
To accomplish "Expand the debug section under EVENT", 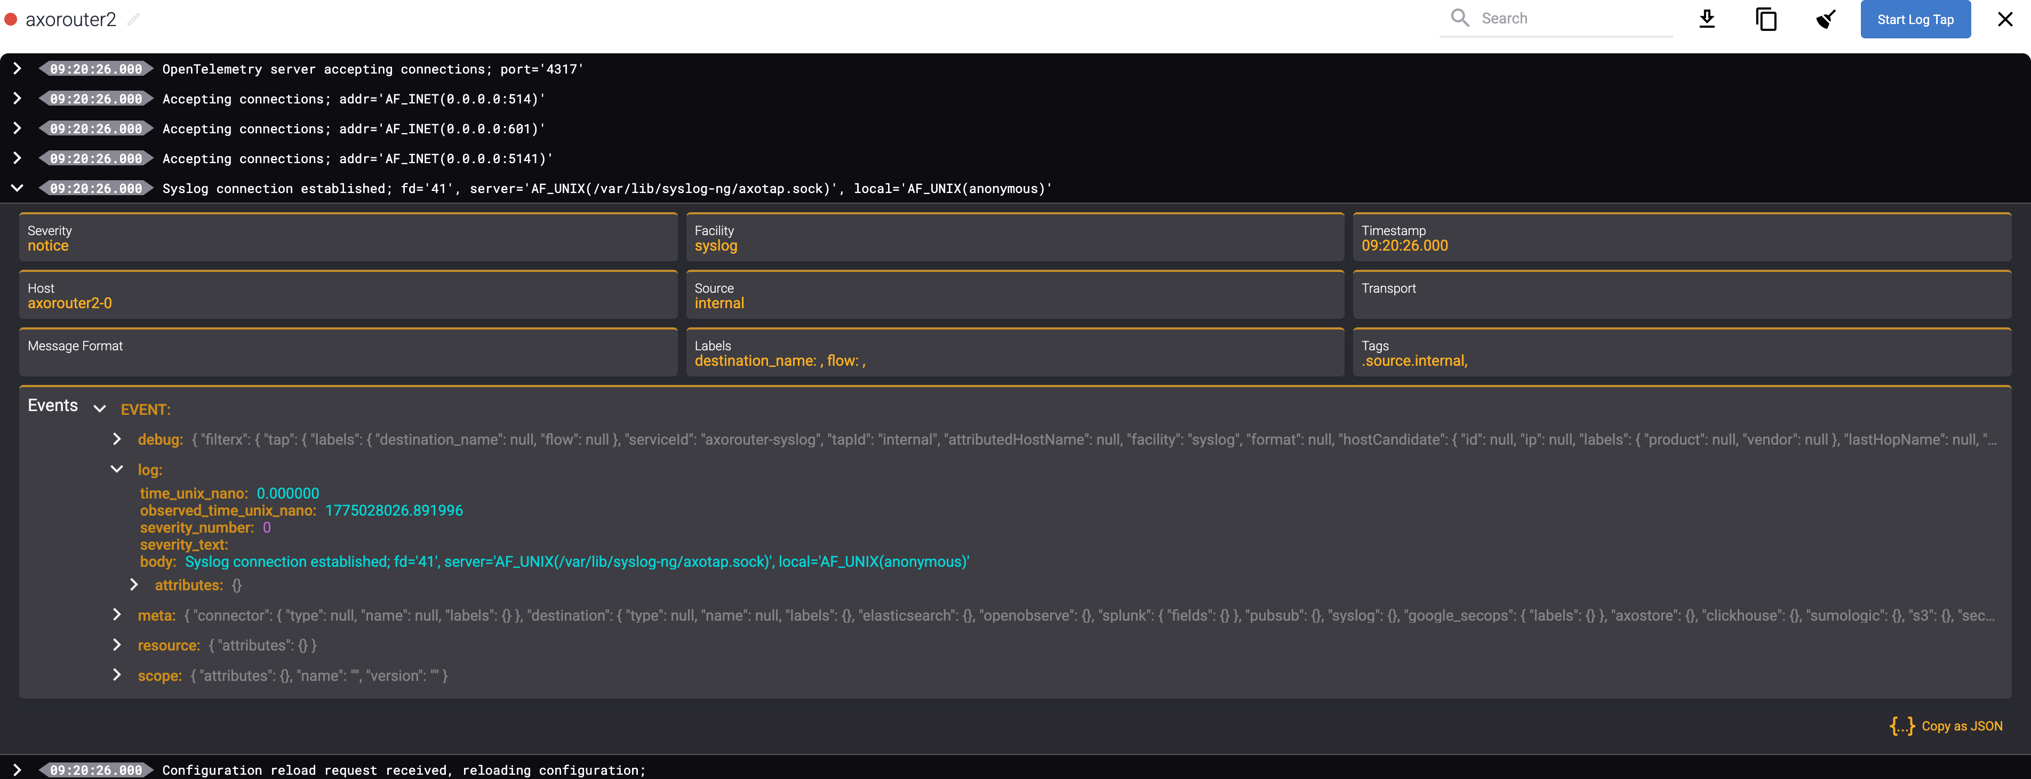I will coord(117,439).
